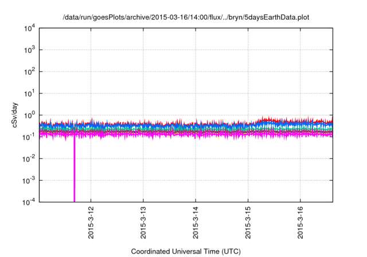Click the Coordinated Universal Time (UTC) axis label
367x257 pixels.
click(186, 251)
